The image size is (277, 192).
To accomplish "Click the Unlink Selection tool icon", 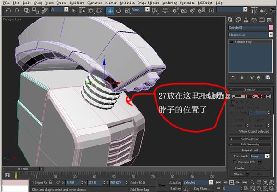I will (36, 11).
